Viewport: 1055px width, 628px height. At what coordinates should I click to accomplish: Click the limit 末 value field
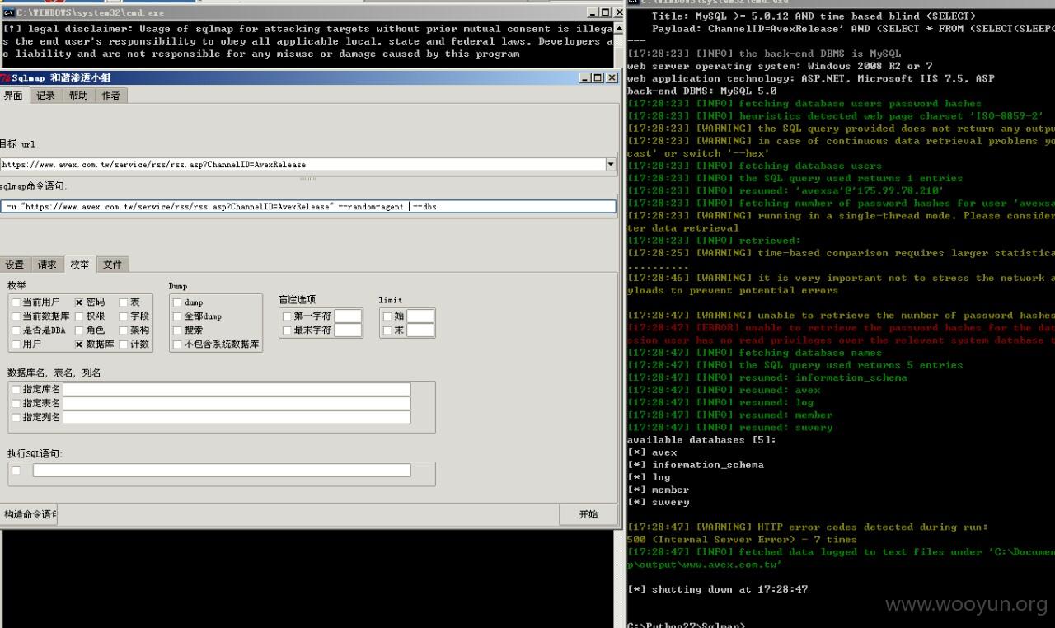tap(420, 330)
